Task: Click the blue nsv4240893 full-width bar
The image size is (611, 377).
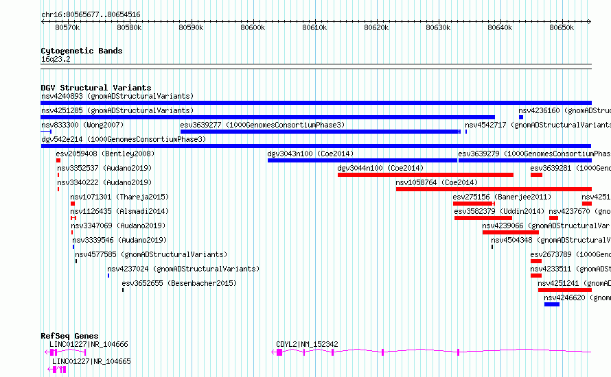Action: pos(316,103)
